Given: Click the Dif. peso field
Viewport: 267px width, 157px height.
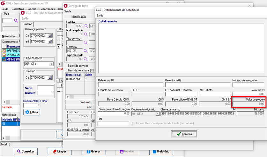Looking at the screenshot, I should tap(251, 114).
